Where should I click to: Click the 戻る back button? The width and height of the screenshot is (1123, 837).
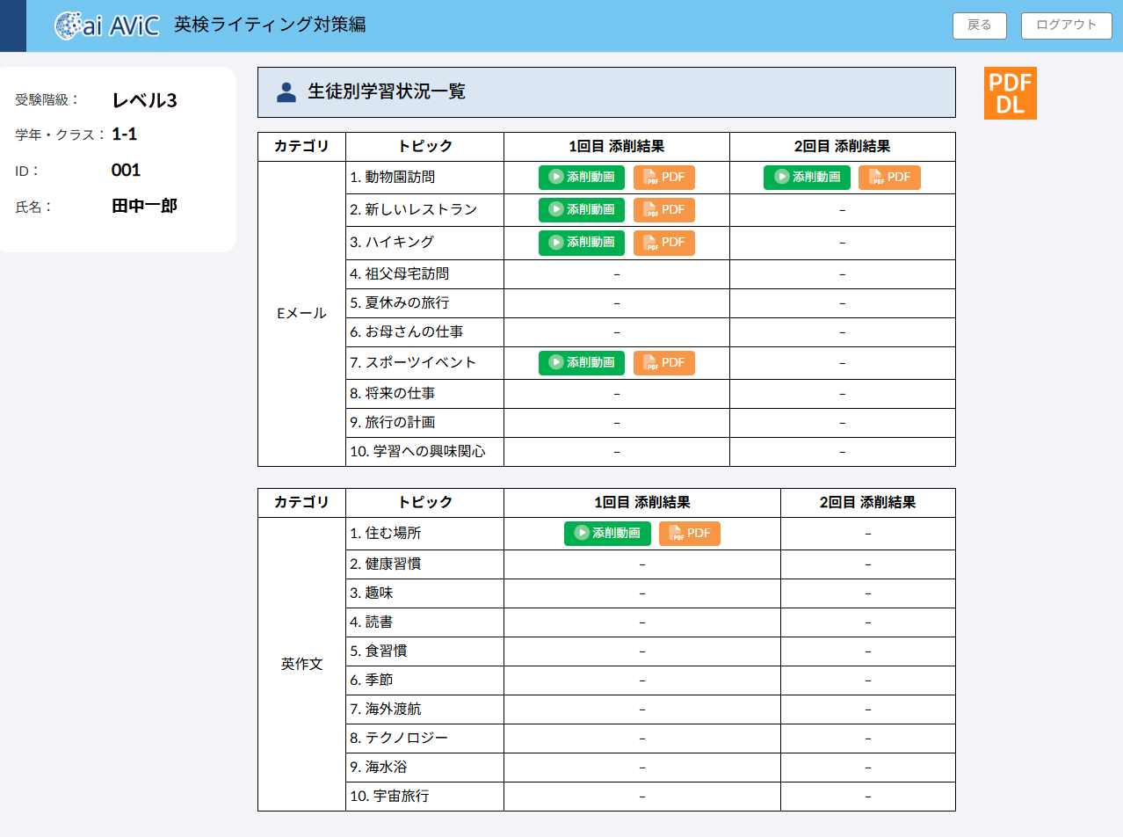coord(979,25)
